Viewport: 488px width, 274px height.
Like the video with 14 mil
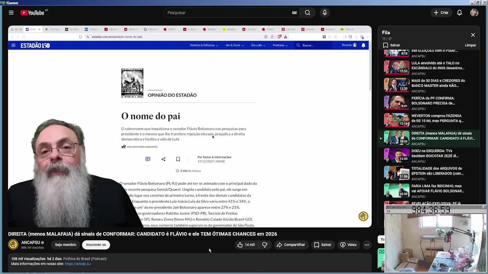pyautogui.click(x=246, y=245)
